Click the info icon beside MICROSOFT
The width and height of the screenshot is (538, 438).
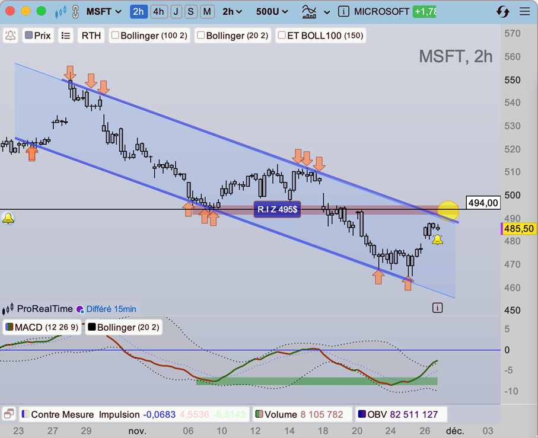[x=343, y=12]
